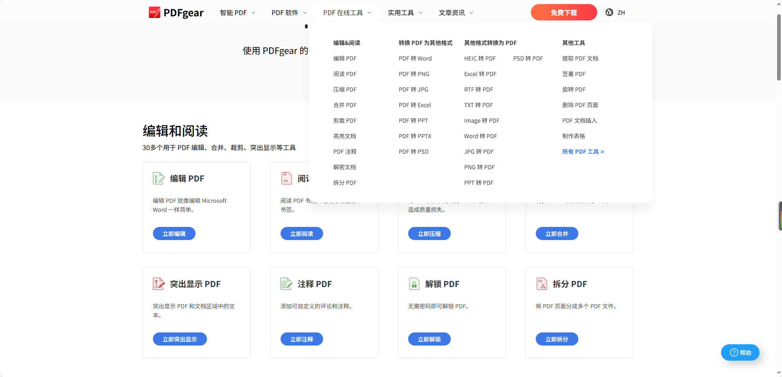This screenshot has height=377, width=782.
Task: Select 旋转 PDF tool
Action: coord(574,90)
